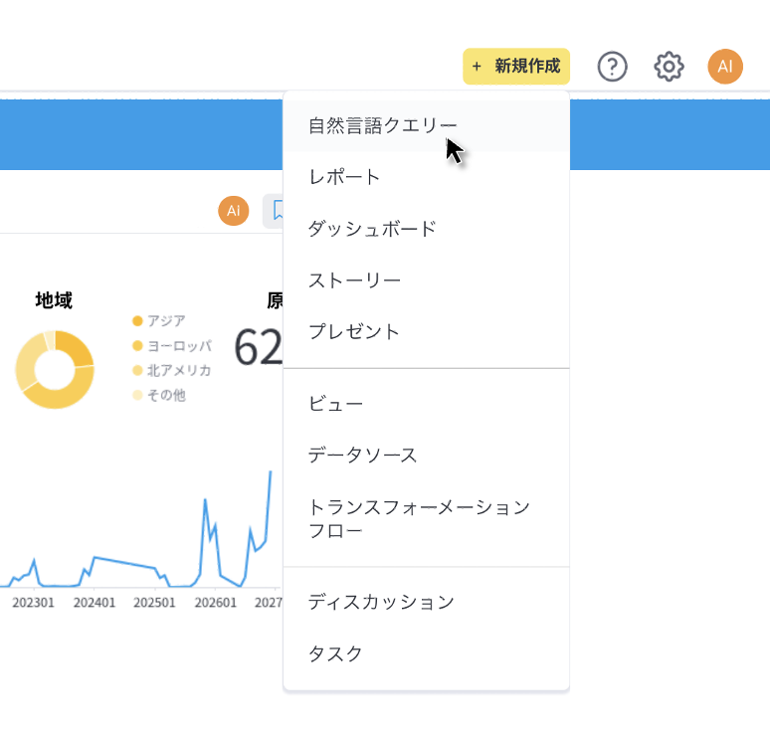Select 自然言語クエリー from the create menu
770x738 pixels.
(383, 125)
